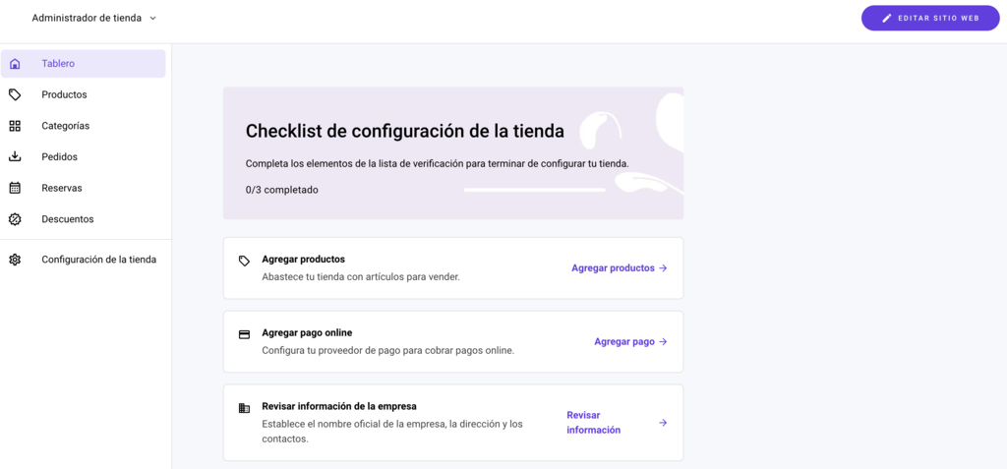The image size is (1007, 469).
Task: Click tag icon in Agregar productos card
Action: click(x=244, y=261)
